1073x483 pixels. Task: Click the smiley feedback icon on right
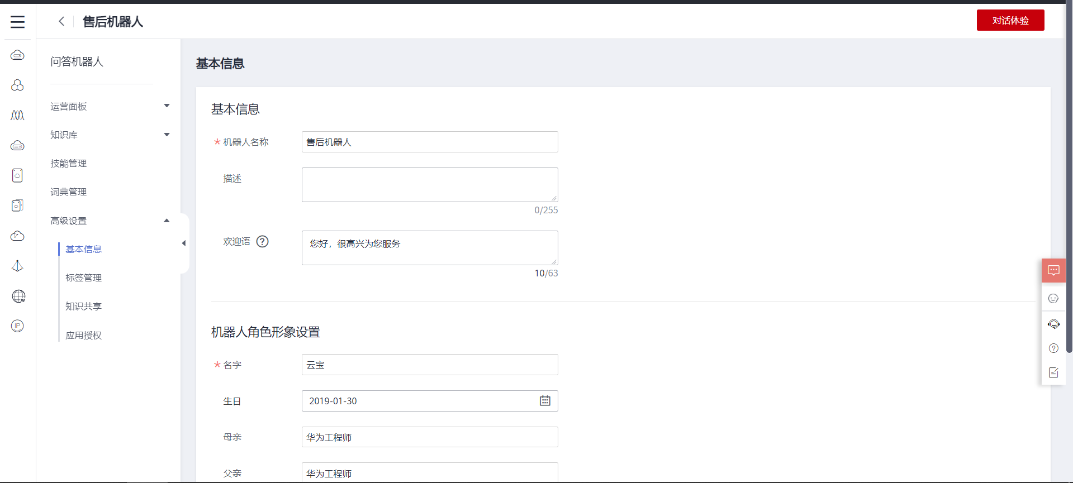point(1053,299)
